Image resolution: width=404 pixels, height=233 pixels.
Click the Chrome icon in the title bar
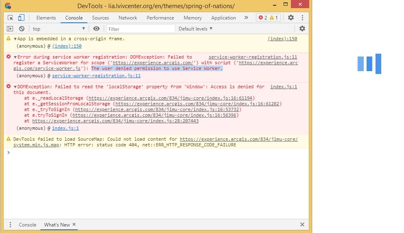[8, 6]
